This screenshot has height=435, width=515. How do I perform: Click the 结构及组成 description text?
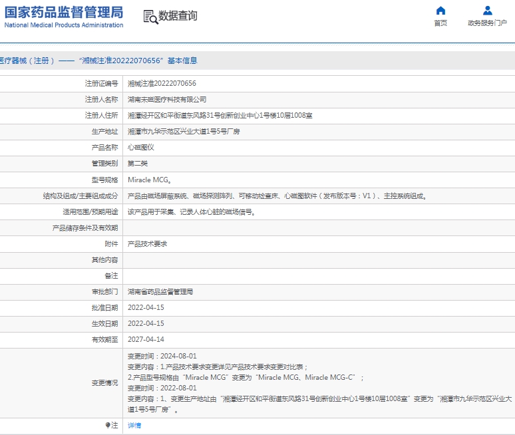(x=277, y=196)
